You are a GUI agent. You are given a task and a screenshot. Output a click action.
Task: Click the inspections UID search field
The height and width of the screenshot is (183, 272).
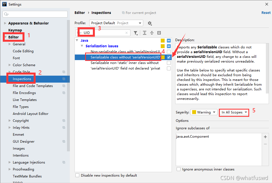[x=103, y=33]
